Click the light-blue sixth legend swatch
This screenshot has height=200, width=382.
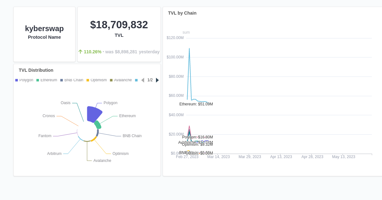[x=136, y=80]
